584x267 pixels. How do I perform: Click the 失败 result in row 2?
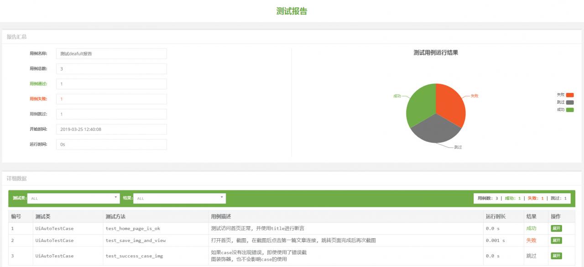tap(531, 240)
